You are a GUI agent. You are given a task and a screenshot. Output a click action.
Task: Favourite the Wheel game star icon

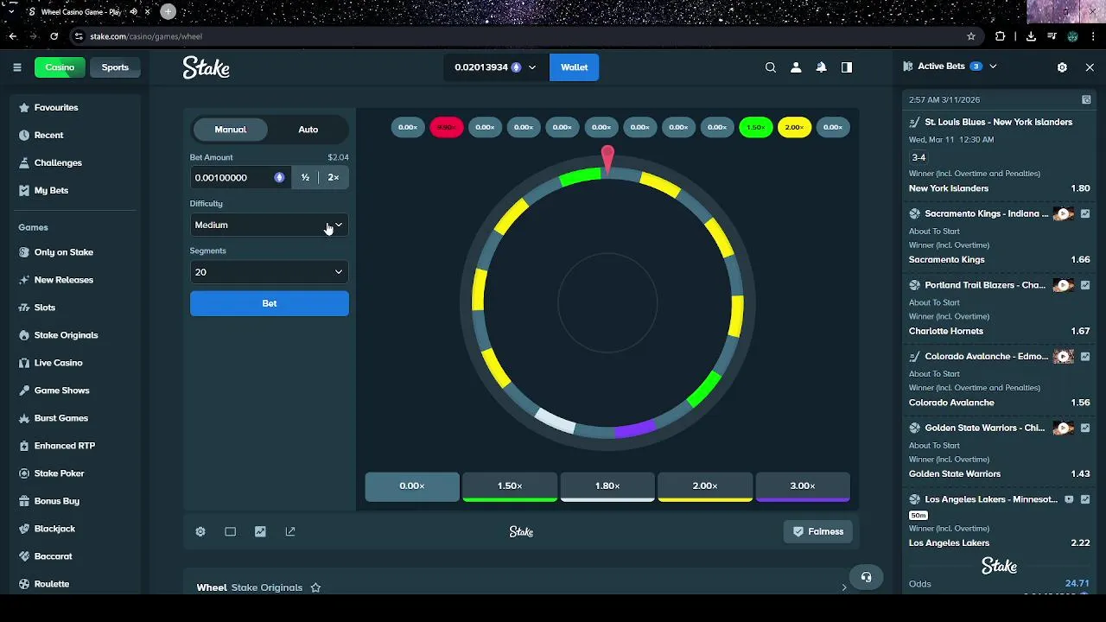[315, 587]
